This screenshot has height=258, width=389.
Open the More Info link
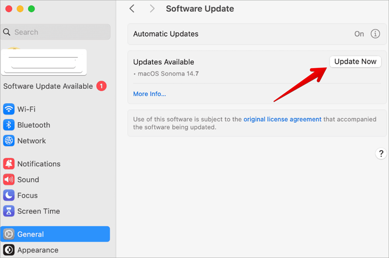[150, 94]
